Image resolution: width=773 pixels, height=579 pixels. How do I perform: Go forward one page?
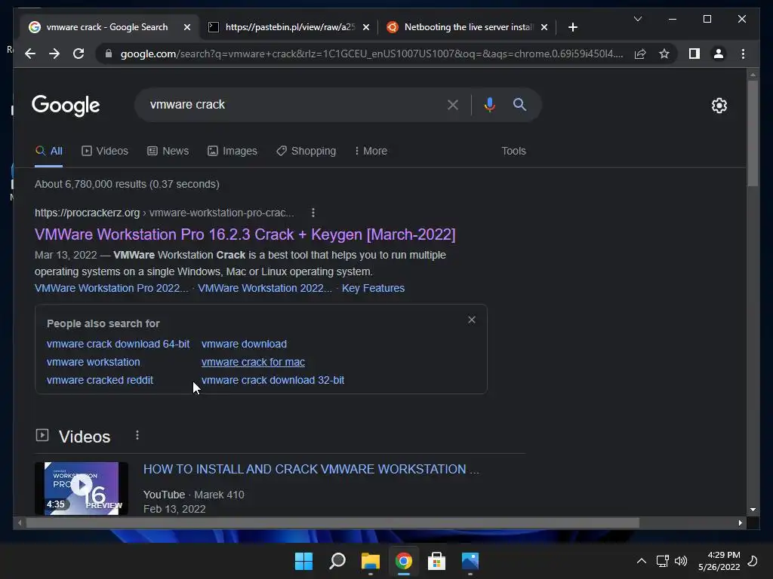coord(54,54)
